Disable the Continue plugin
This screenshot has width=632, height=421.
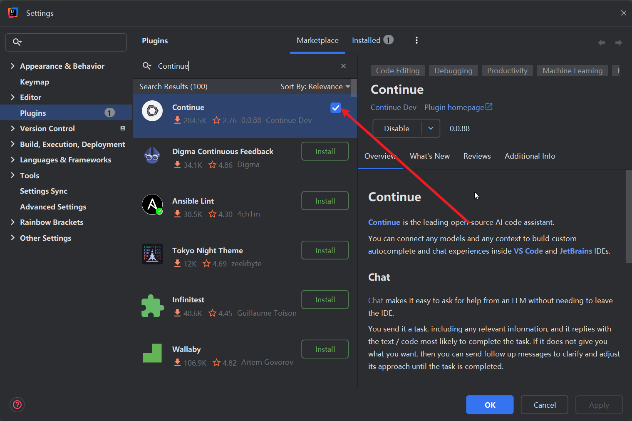pos(397,128)
